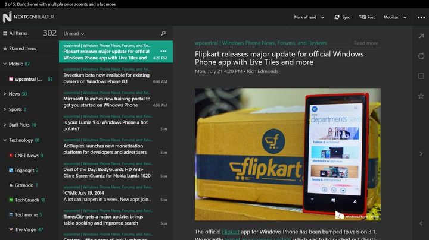Open Tweetium beta now available article

tap(116, 75)
